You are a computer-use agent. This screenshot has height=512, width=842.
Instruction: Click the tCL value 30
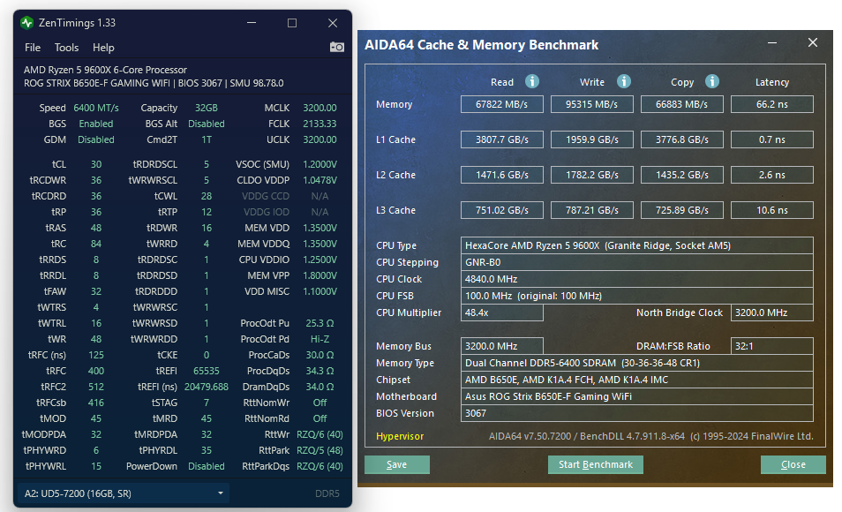[x=96, y=164]
